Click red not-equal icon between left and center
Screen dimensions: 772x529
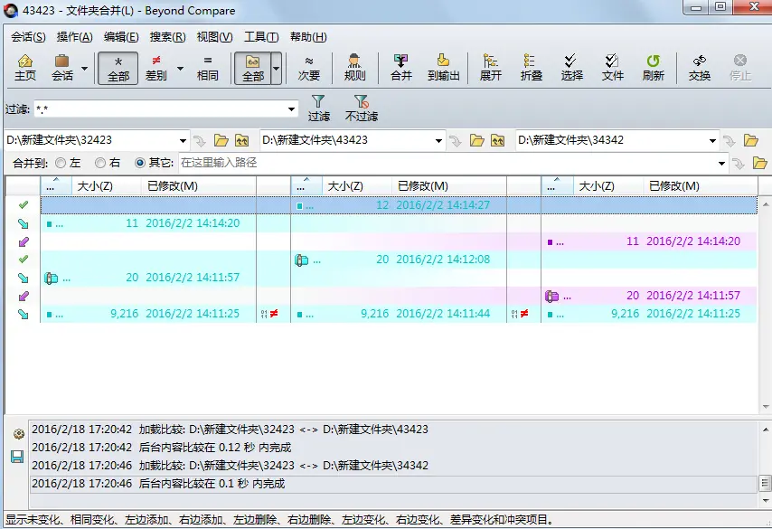(x=274, y=313)
